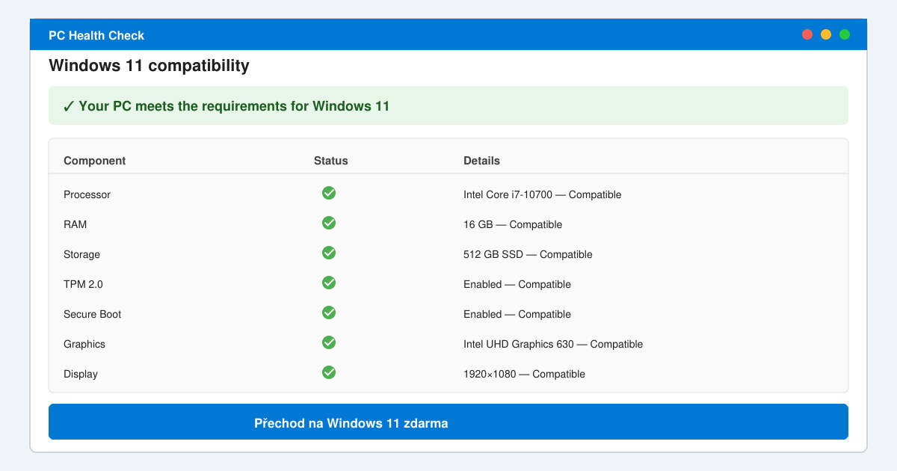The image size is (897, 471).
Task: Select the Secure Boot component label
Action: coord(93,314)
